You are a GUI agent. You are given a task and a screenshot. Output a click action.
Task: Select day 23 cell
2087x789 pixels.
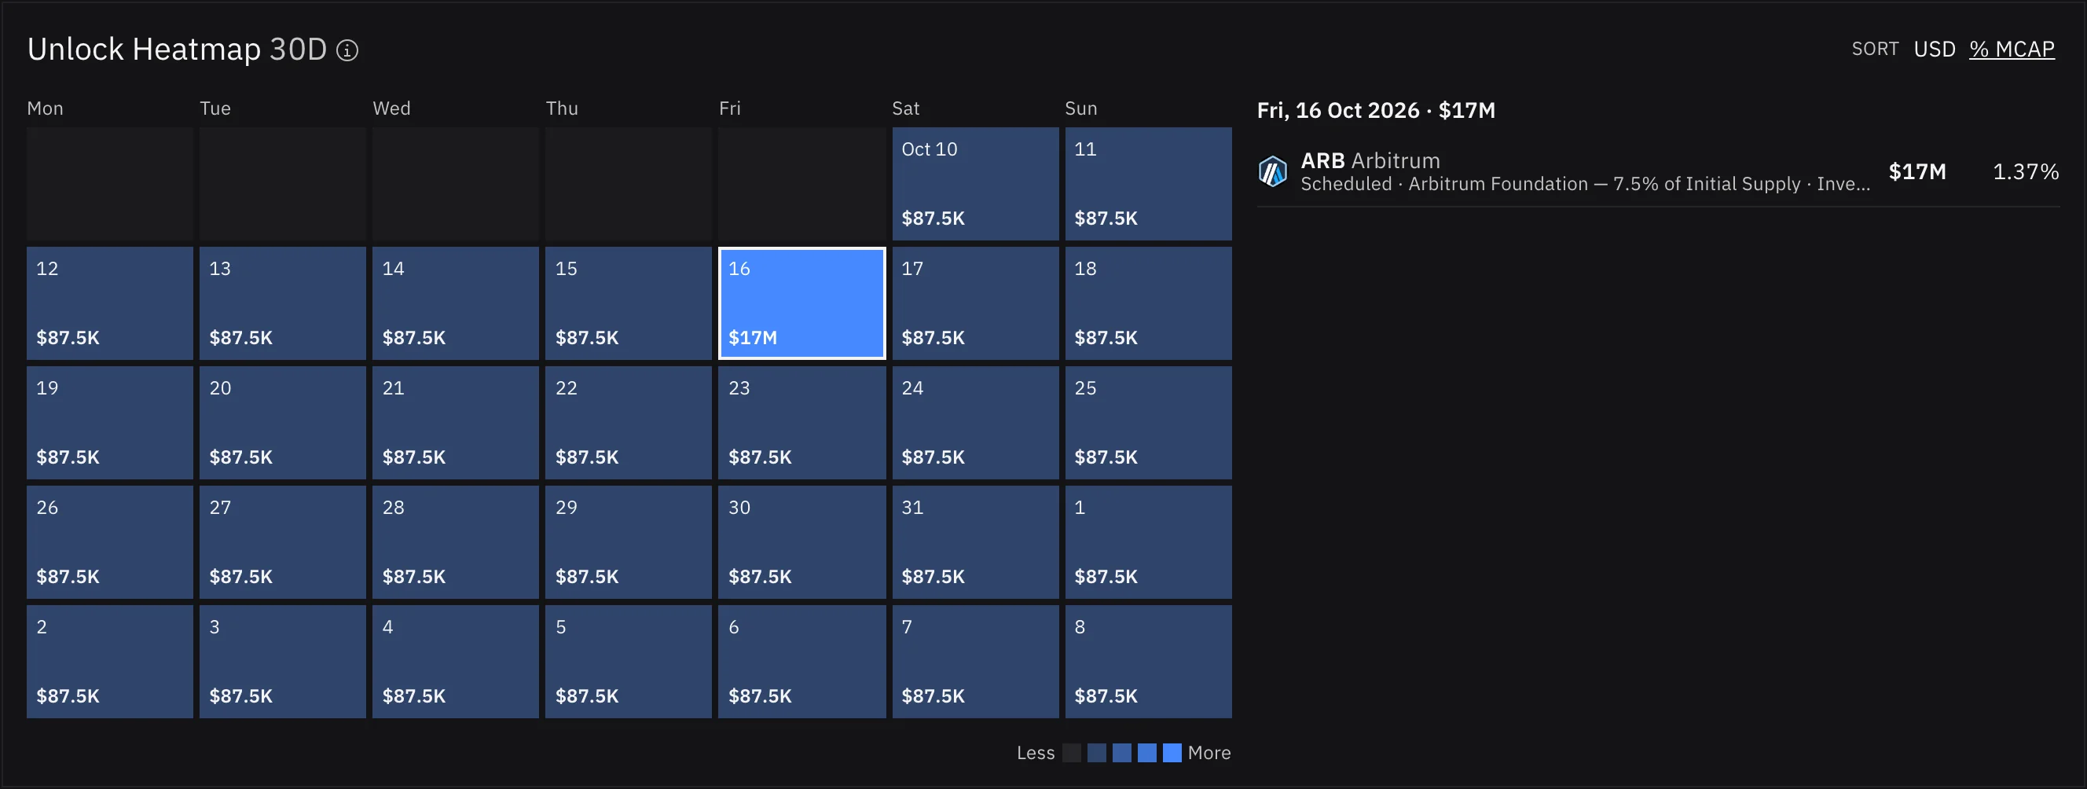802,423
